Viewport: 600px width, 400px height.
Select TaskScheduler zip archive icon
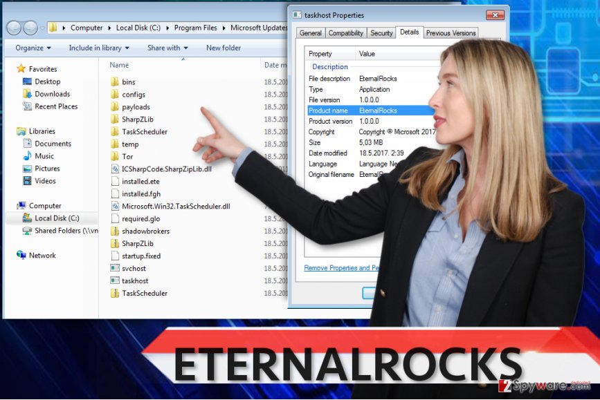114,293
